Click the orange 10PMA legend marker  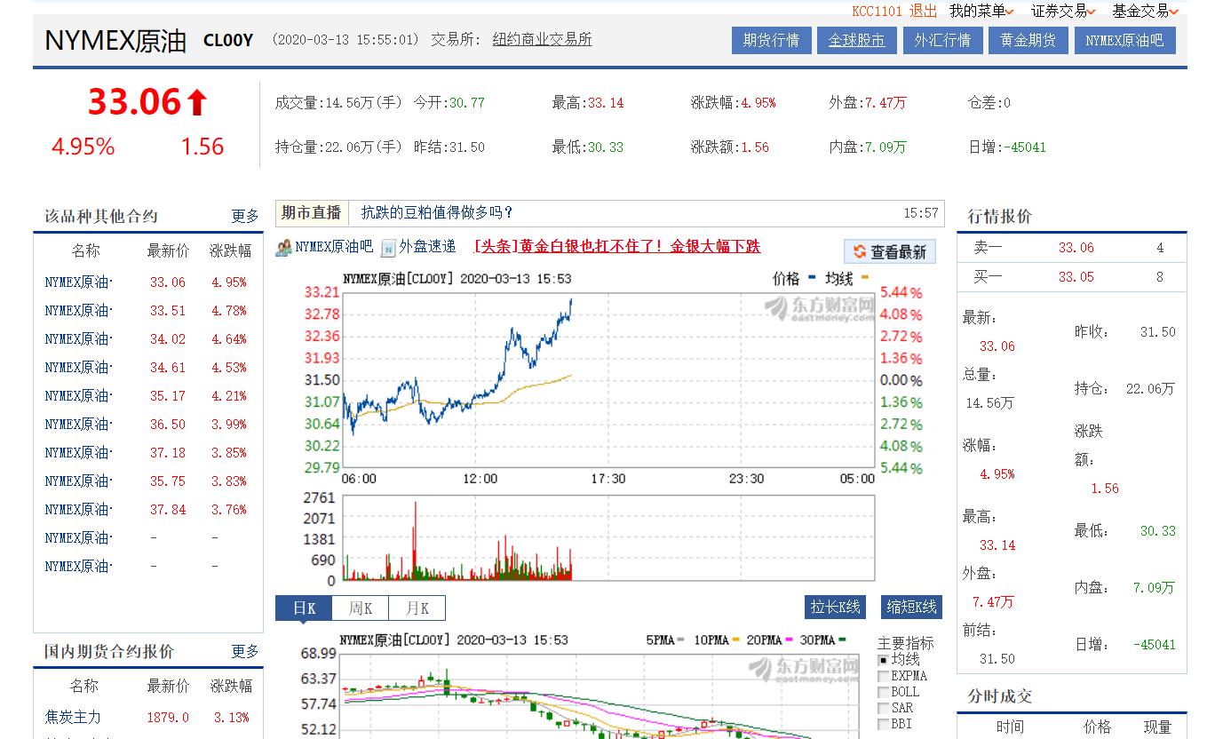[x=734, y=640]
